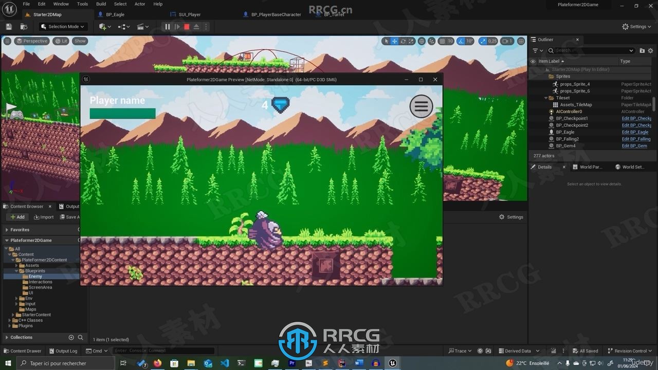Pause the play-in-editor simulation
This screenshot has height=370, width=658.
point(167,27)
